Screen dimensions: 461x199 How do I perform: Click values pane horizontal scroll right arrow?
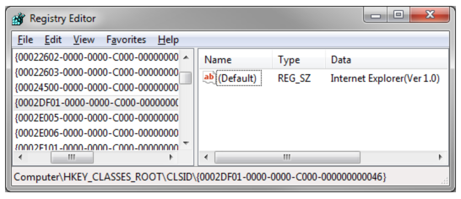pos(440,157)
